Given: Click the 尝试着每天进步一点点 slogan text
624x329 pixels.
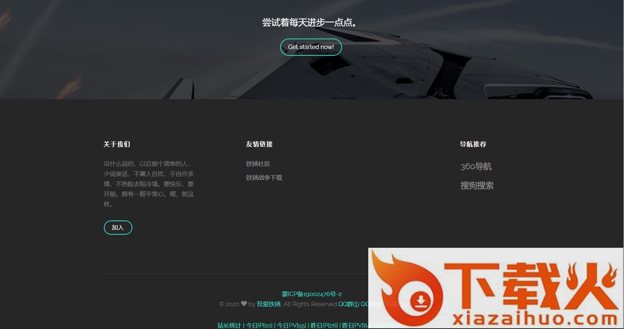Looking at the screenshot, I should tap(309, 22).
